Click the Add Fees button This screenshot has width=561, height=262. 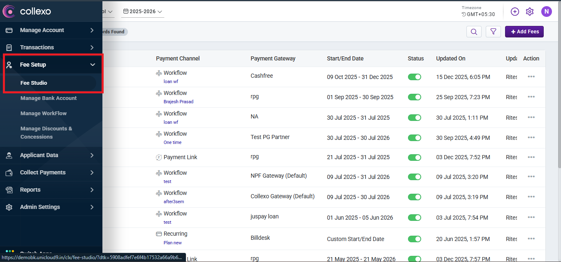pos(524,32)
